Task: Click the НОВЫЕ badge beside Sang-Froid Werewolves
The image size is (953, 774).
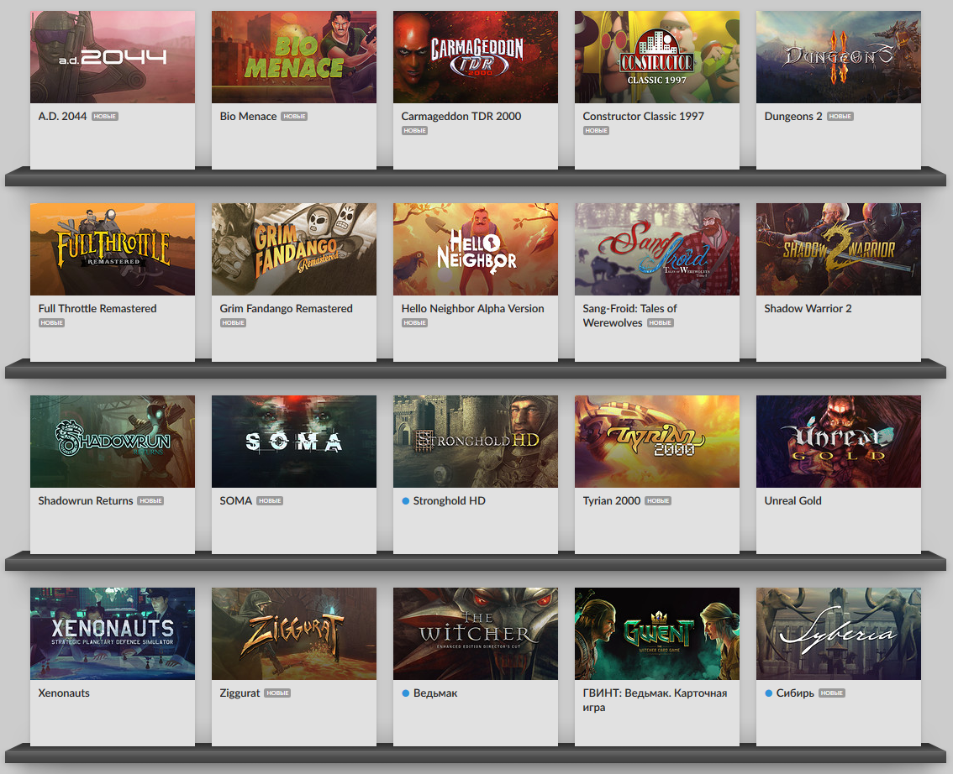Action: point(660,323)
